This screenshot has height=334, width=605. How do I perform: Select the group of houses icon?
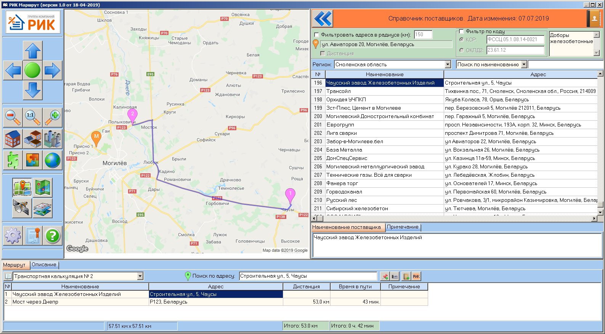click(x=32, y=139)
